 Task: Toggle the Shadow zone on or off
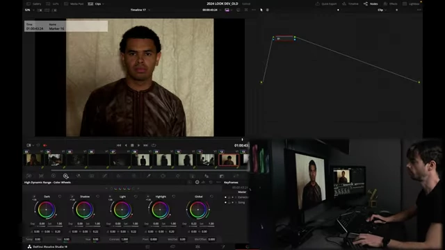tap(72, 196)
